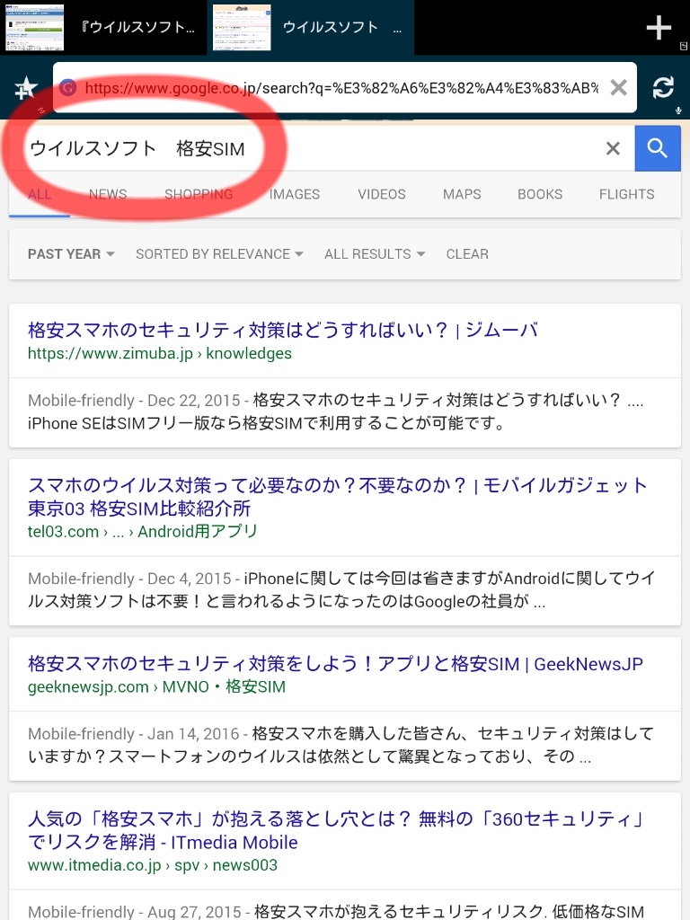This screenshot has width=690, height=920.
Task: Expand the All Results filter
Action: coord(375,254)
